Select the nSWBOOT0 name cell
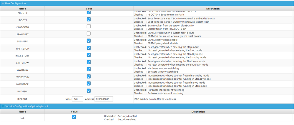 point(22,27)
